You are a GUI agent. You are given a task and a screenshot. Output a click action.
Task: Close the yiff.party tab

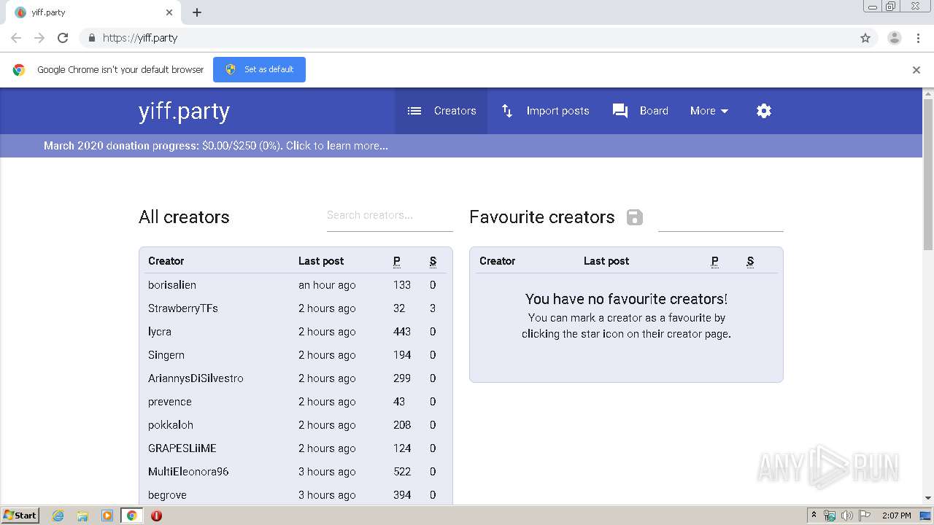[x=169, y=12]
